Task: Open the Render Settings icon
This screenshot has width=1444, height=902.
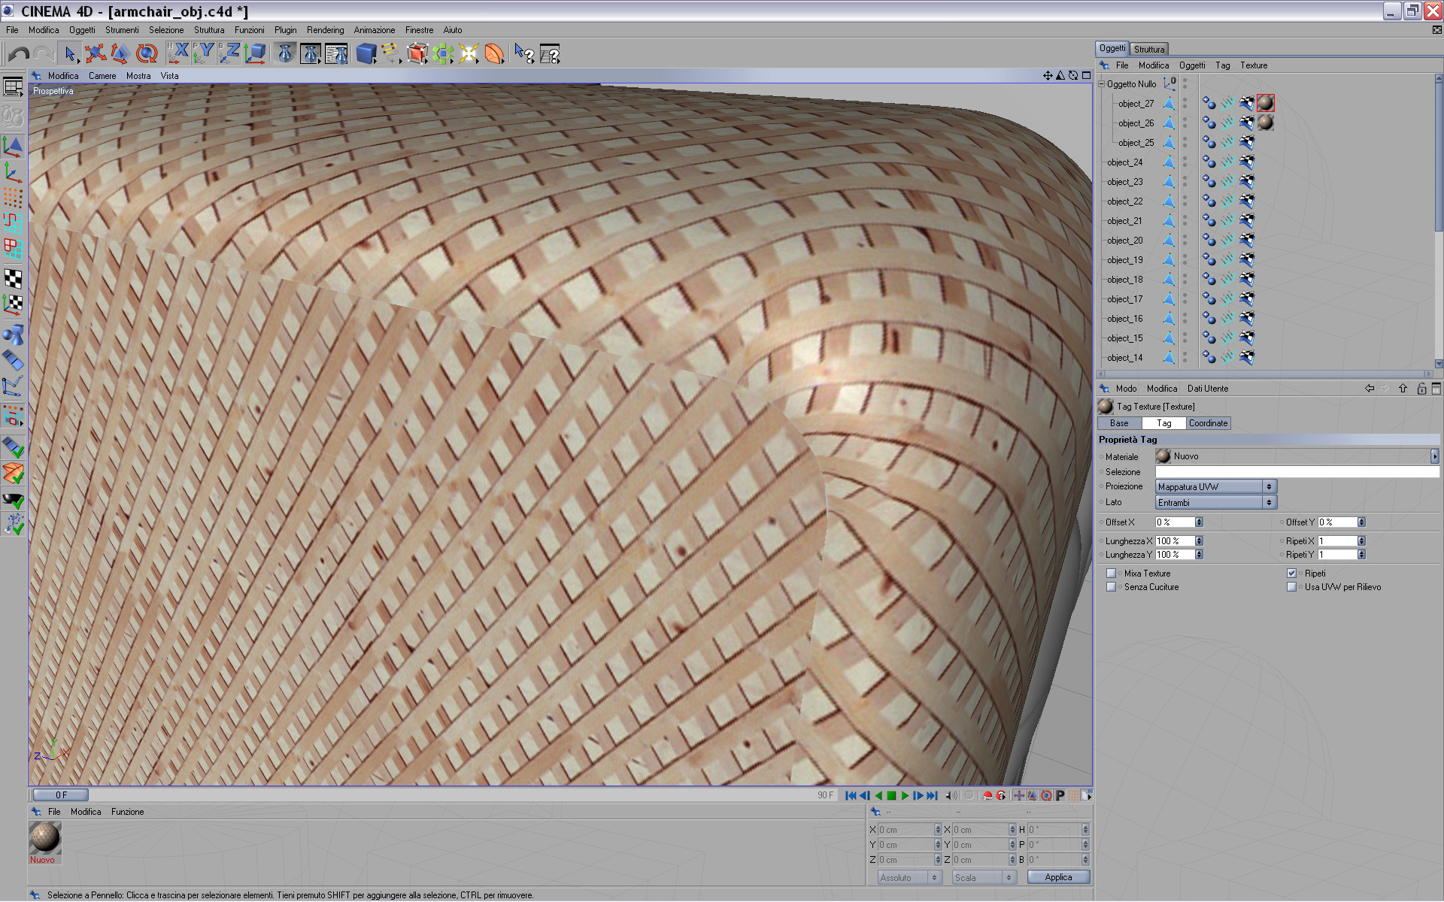Action: click(336, 54)
